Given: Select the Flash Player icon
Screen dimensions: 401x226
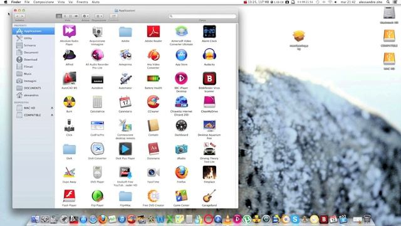Looking at the screenshot, I should coord(70,196).
